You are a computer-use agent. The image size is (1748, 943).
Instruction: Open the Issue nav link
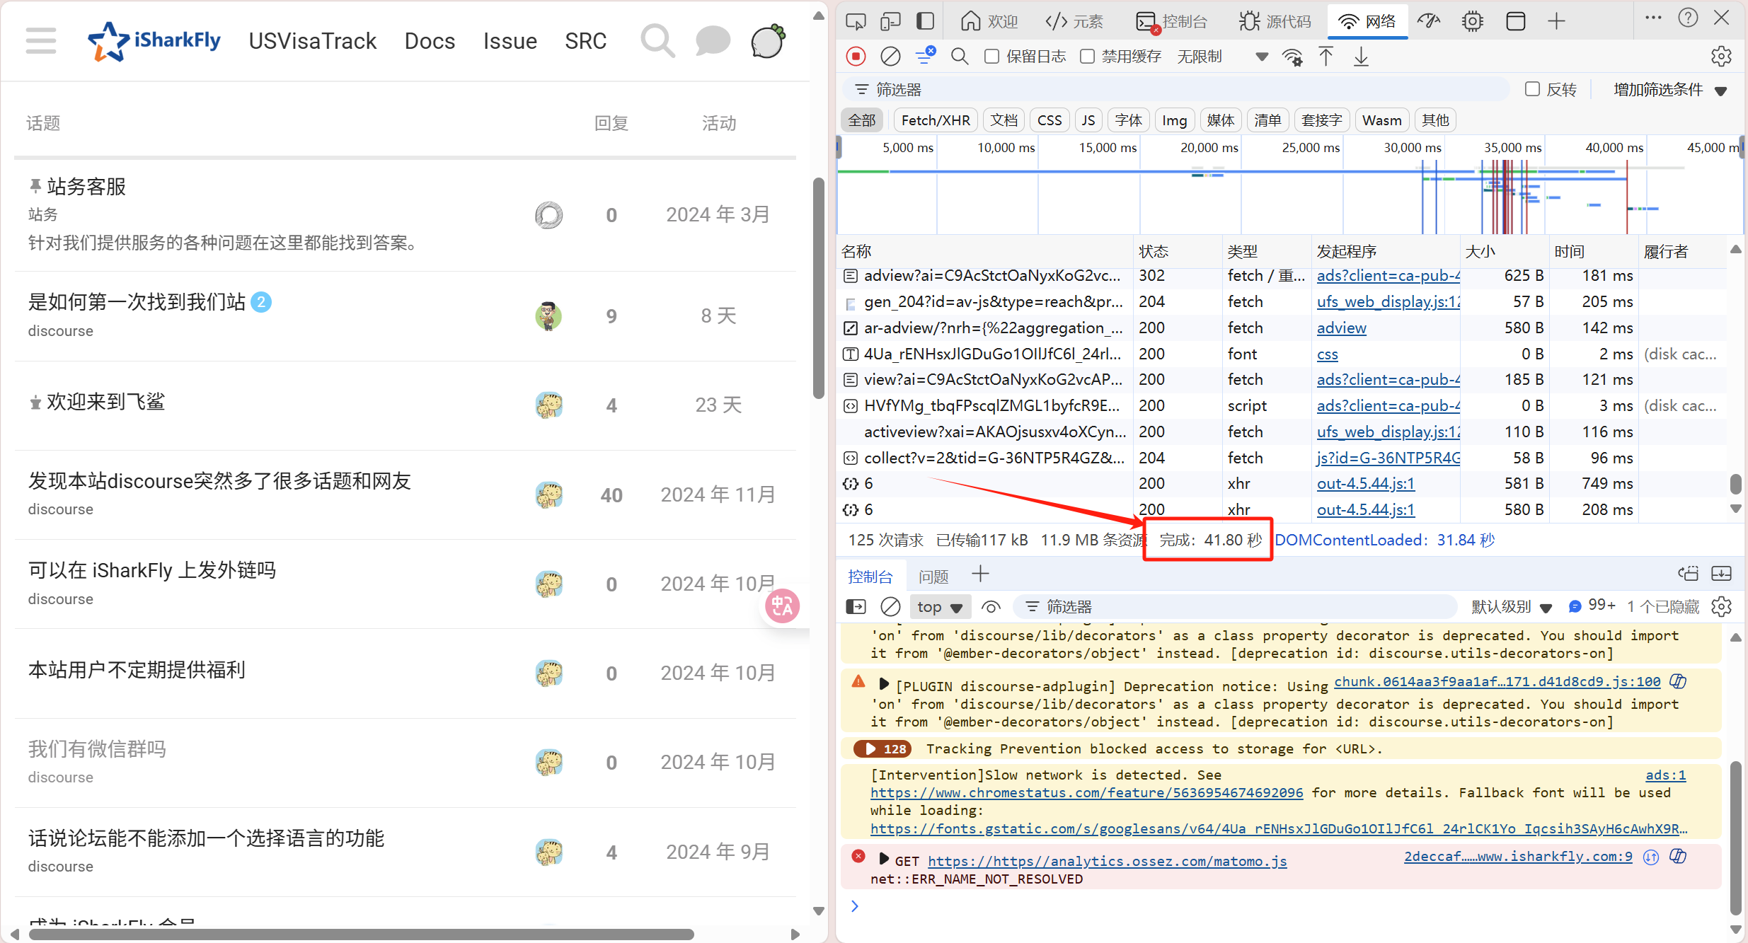pyautogui.click(x=510, y=41)
